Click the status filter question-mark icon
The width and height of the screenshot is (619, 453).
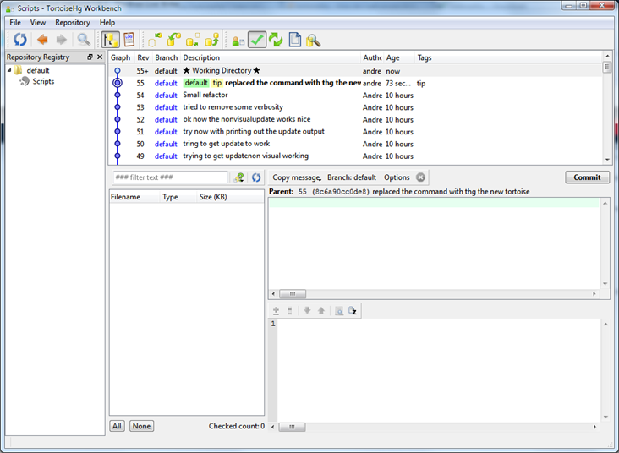(x=238, y=177)
